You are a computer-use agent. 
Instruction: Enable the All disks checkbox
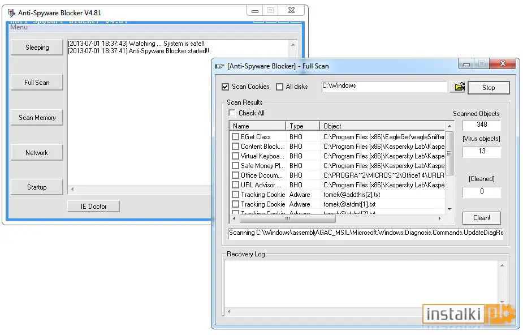279,87
